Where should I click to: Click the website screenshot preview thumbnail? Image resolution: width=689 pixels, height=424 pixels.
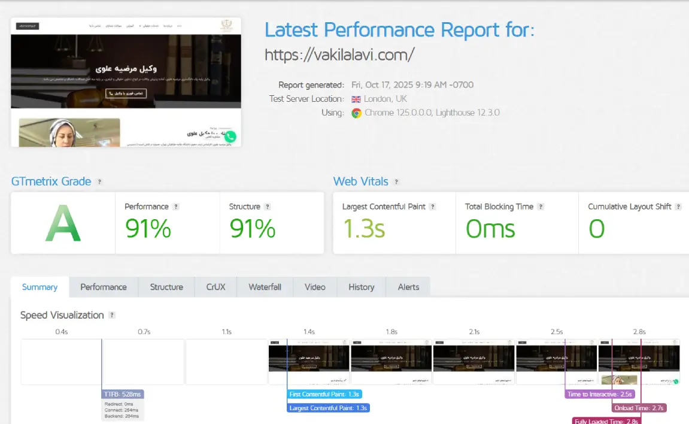point(126,82)
